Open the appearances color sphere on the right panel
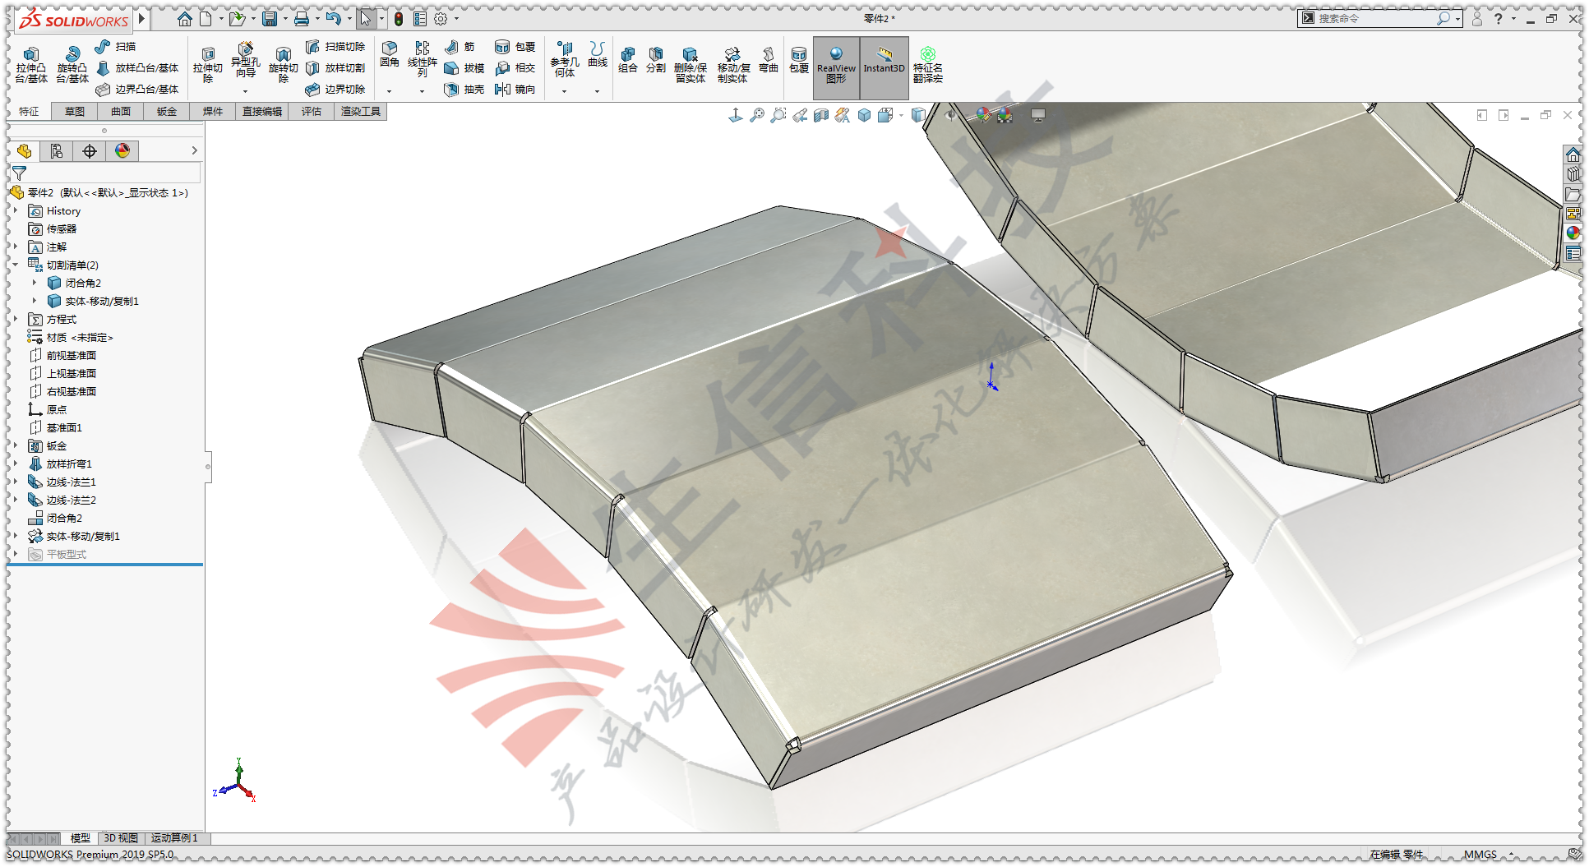Image resolution: width=1589 pixels, height=867 pixels. coord(1573,233)
